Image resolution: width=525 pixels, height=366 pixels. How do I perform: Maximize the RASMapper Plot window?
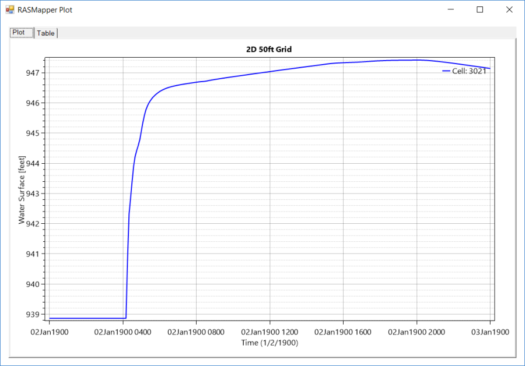[480, 9]
